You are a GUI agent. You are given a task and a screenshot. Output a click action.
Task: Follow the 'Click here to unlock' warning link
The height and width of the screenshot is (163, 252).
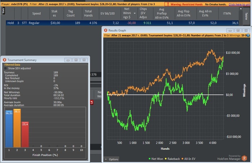(x=239, y=4)
